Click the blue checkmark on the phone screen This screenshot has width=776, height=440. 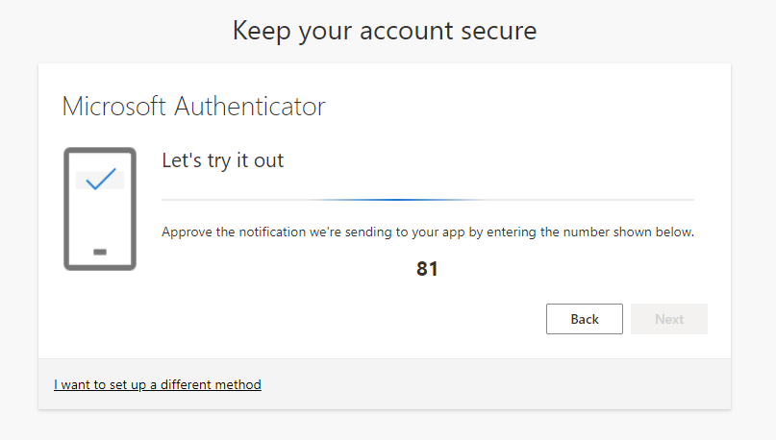pos(101,179)
